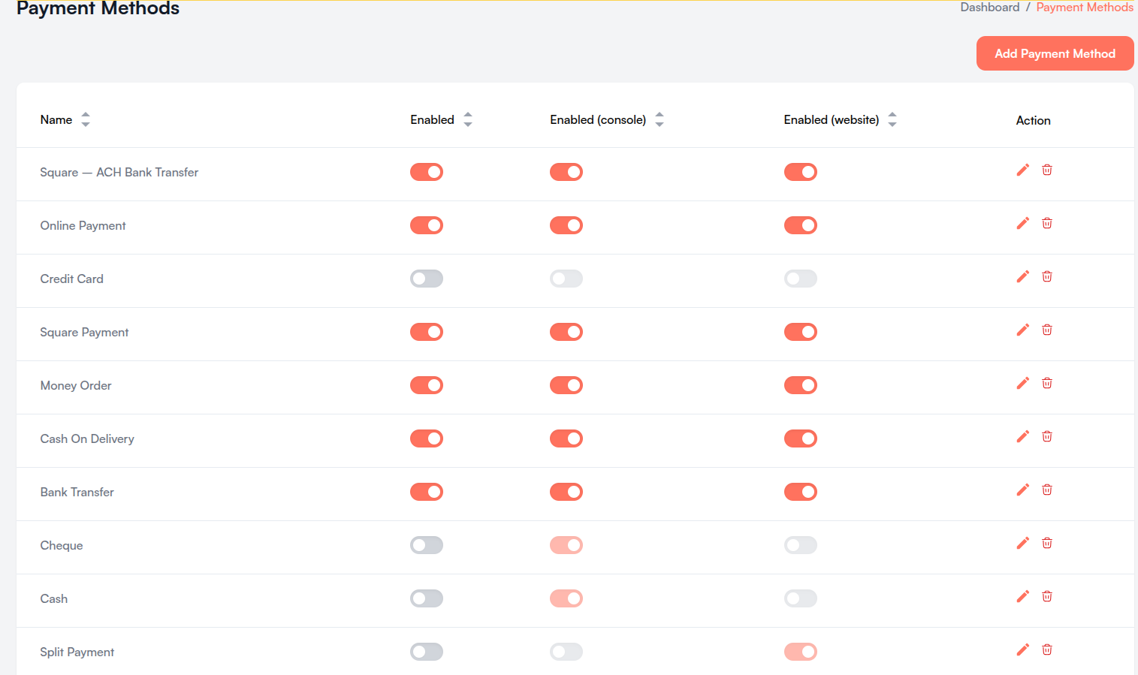Viewport: 1138px width, 675px height.
Task: Edit the Cheque payment method
Action: [x=1022, y=544]
